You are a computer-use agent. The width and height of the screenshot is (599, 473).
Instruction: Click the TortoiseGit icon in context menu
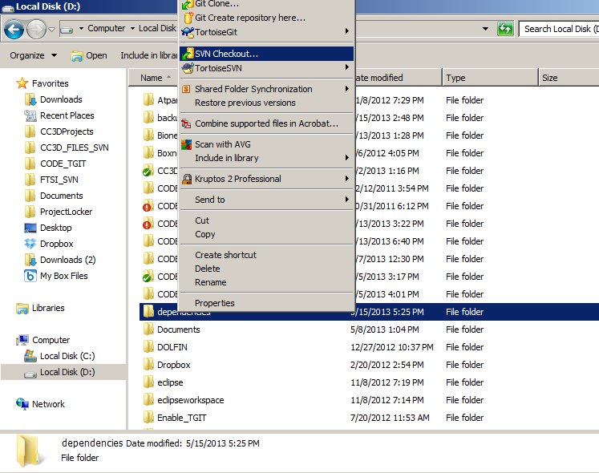(187, 31)
